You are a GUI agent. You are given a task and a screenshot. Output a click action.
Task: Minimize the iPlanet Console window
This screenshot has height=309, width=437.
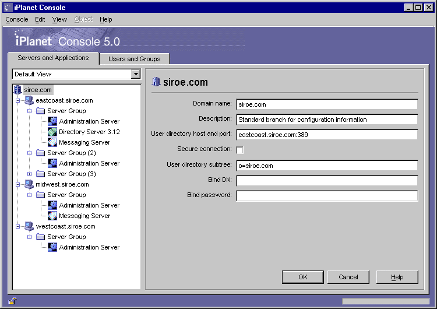pos(408,8)
